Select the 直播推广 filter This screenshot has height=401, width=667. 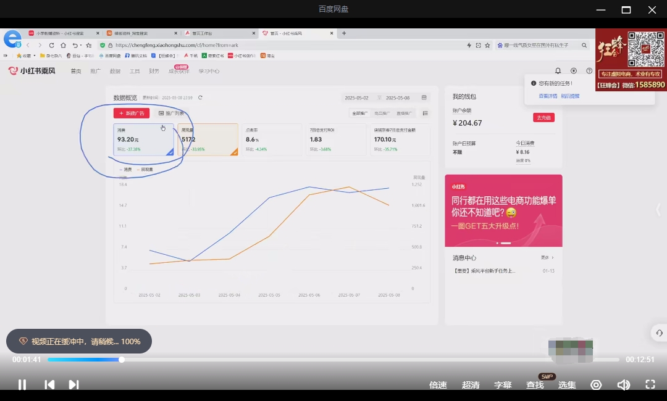(404, 114)
